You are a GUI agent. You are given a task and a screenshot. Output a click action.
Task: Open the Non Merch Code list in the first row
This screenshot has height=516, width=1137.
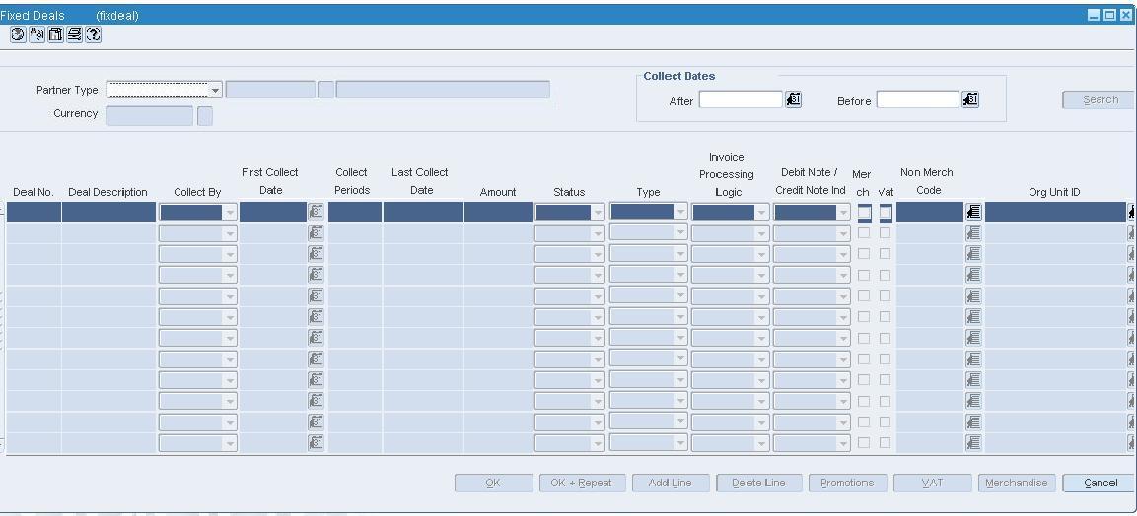pyautogui.click(x=973, y=212)
